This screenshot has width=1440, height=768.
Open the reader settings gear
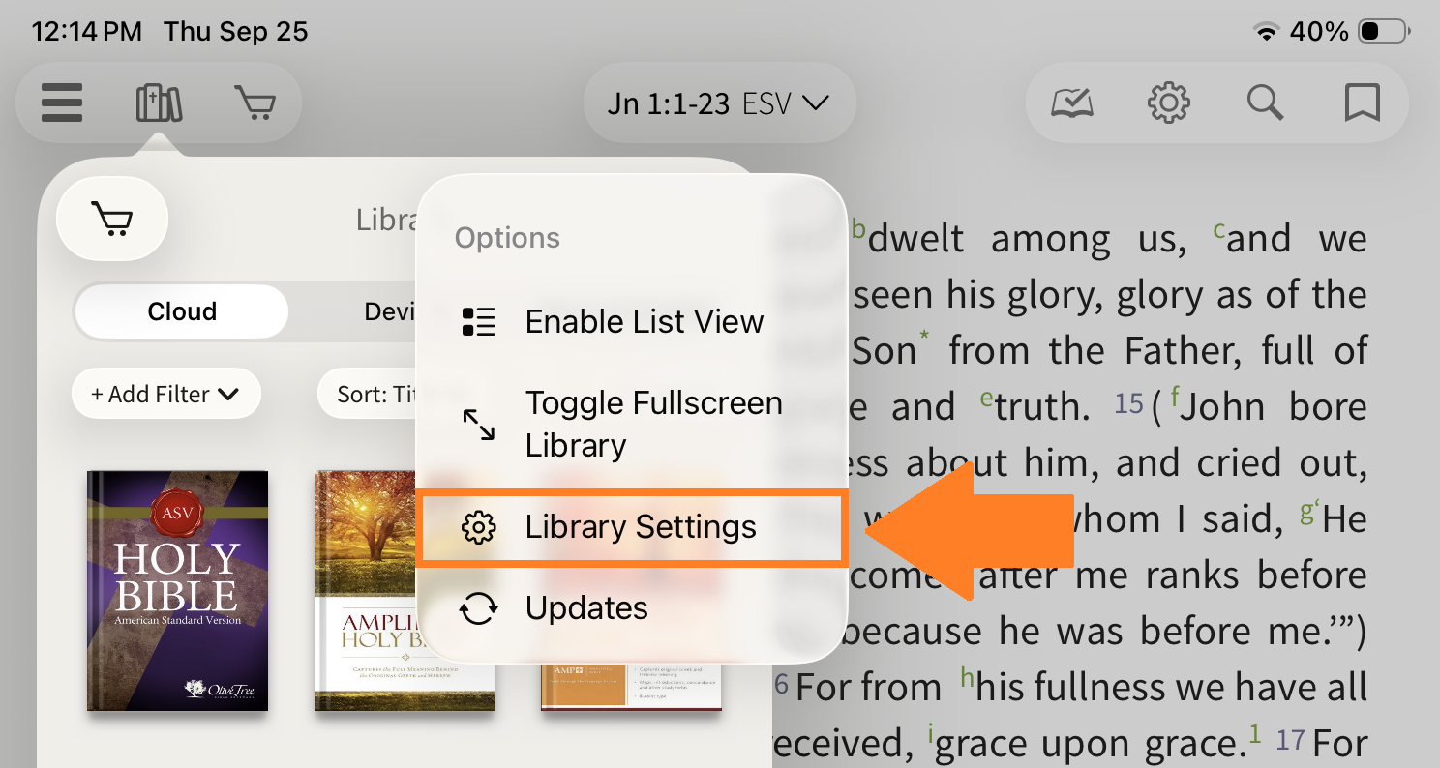tap(1168, 103)
